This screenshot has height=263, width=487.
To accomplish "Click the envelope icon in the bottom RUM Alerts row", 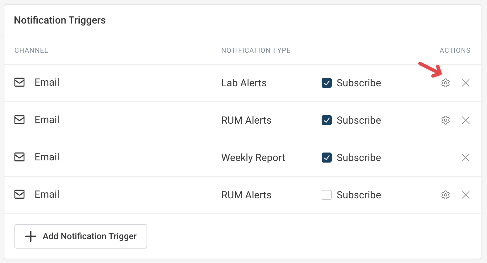I will pos(19,194).
